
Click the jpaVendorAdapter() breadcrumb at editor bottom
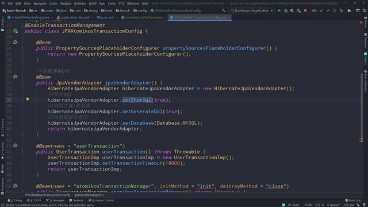click(89, 195)
